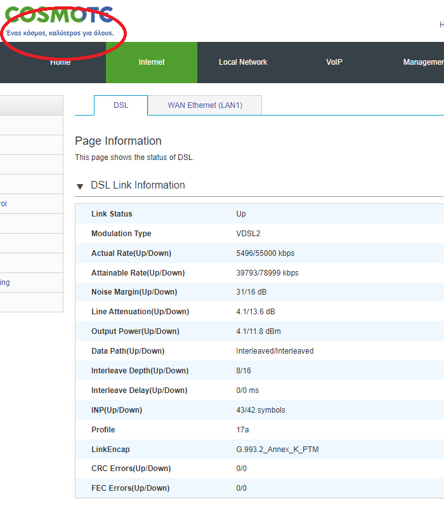This screenshot has height=520, width=444.
Task: Click the Actual Rate value 5496/55000 kbps
Action: click(x=265, y=253)
